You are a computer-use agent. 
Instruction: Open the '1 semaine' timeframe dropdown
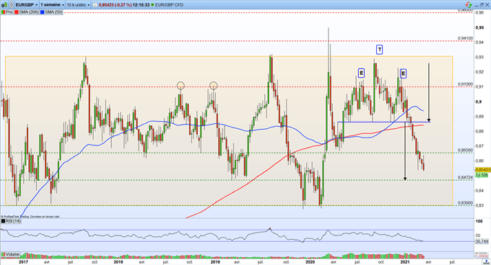[x=52, y=5]
